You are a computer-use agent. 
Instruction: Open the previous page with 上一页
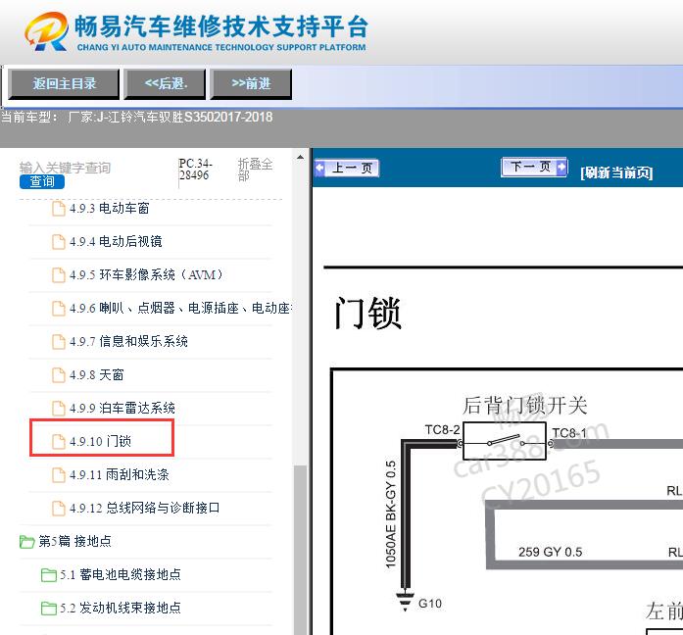(x=347, y=169)
